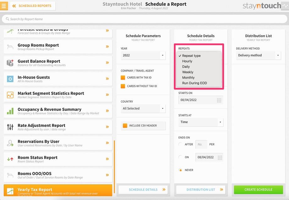Click the Room Status arrows icon
This screenshot has width=289, height=200.
[10, 159]
